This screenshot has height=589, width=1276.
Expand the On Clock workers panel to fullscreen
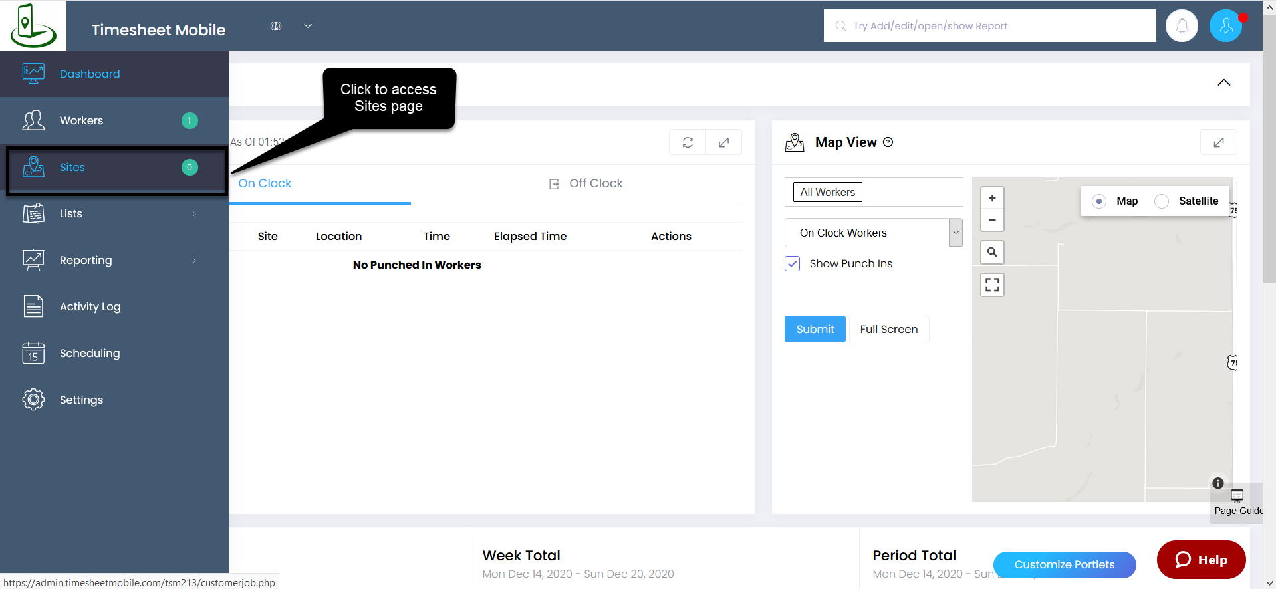pos(724,142)
